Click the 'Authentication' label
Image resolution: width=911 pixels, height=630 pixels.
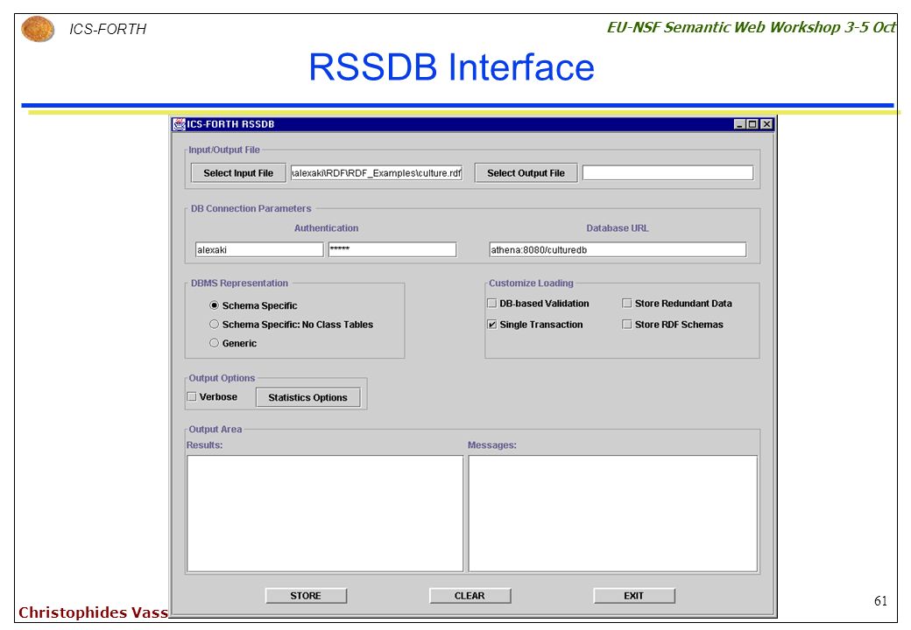click(x=326, y=228)
